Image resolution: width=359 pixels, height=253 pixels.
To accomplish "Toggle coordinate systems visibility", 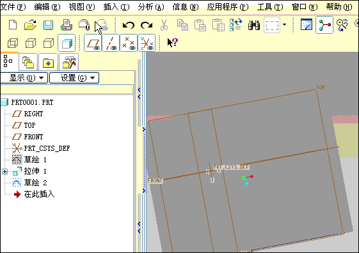I will pos(147,43).
